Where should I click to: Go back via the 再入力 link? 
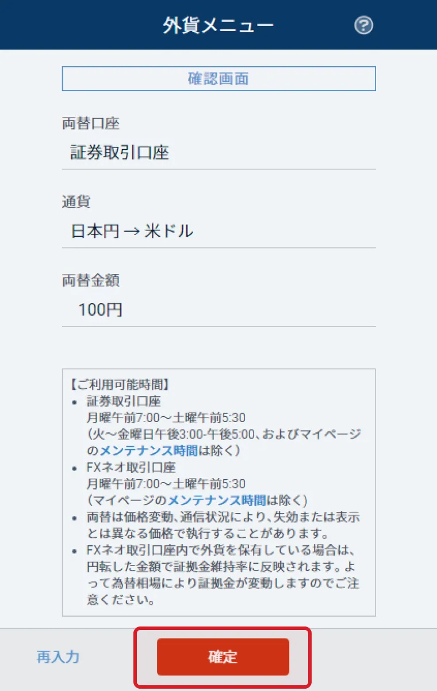(x=58, y=657)
